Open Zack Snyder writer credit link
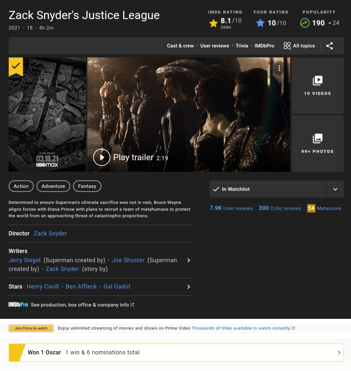351x371 pixels. point(62,269)
